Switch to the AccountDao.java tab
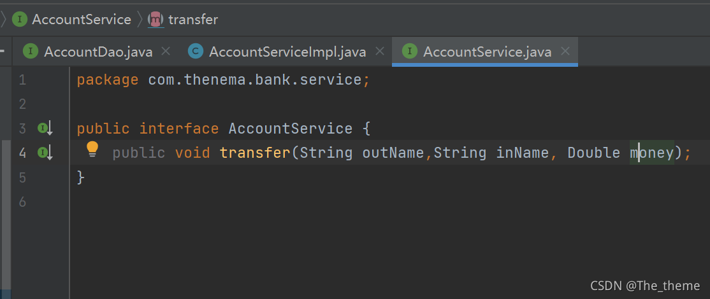The height and width of the screenshot is (299, 710). [98, 52]
